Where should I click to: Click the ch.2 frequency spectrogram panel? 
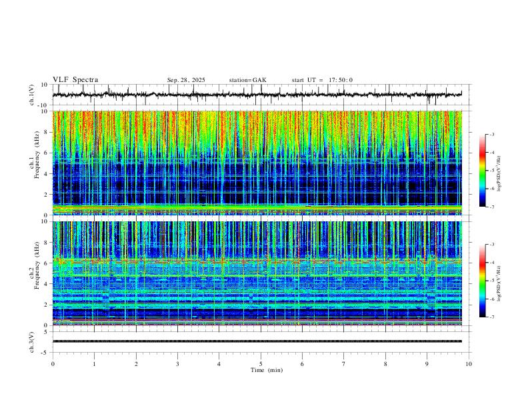coord(257,273)
